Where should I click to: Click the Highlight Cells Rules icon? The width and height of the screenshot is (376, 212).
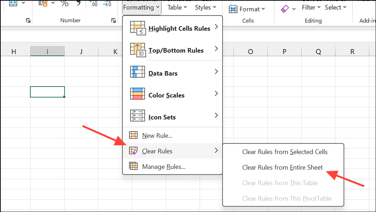[x=138, y=28]
